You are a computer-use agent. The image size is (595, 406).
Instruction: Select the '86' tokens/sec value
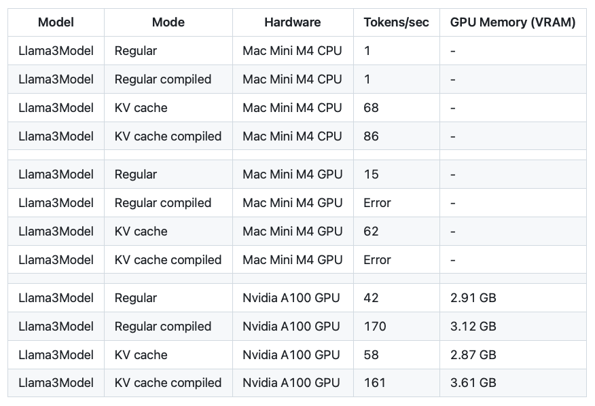pyautogui.click(x=371, y=136)
